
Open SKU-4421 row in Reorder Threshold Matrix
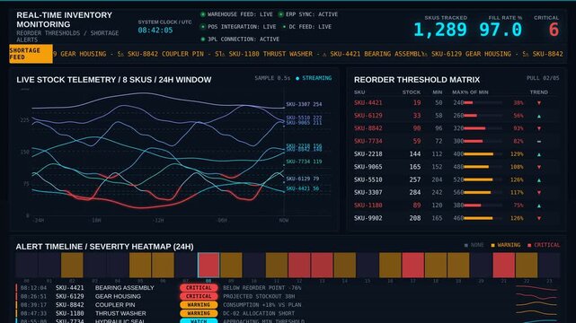point(456,103)
